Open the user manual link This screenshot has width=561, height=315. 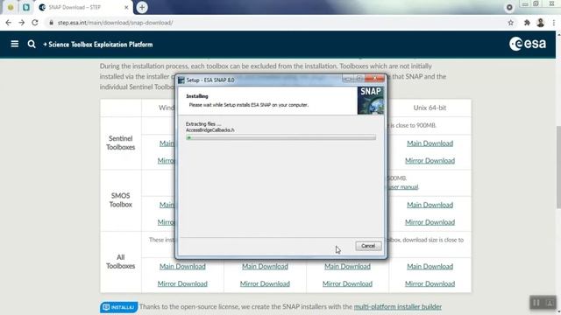[x=403, y=186]
